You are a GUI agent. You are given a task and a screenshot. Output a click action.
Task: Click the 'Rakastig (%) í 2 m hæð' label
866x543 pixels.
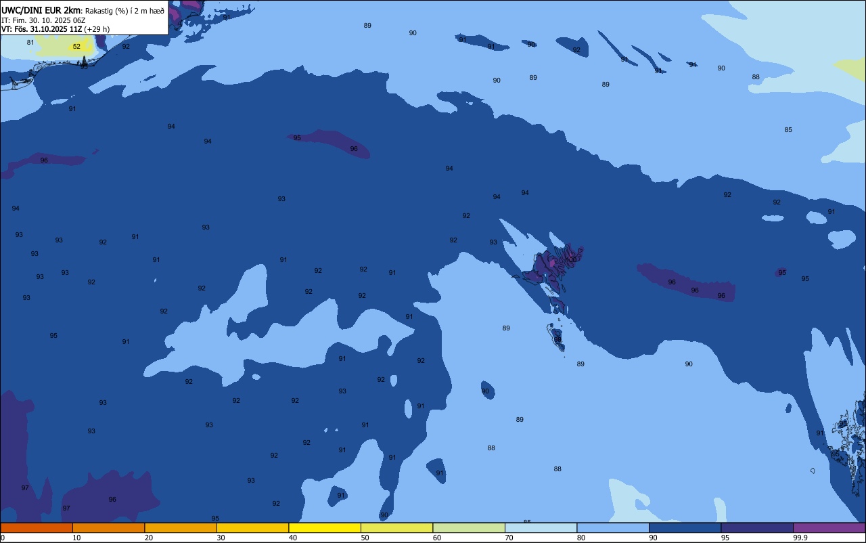coord(124,11)
